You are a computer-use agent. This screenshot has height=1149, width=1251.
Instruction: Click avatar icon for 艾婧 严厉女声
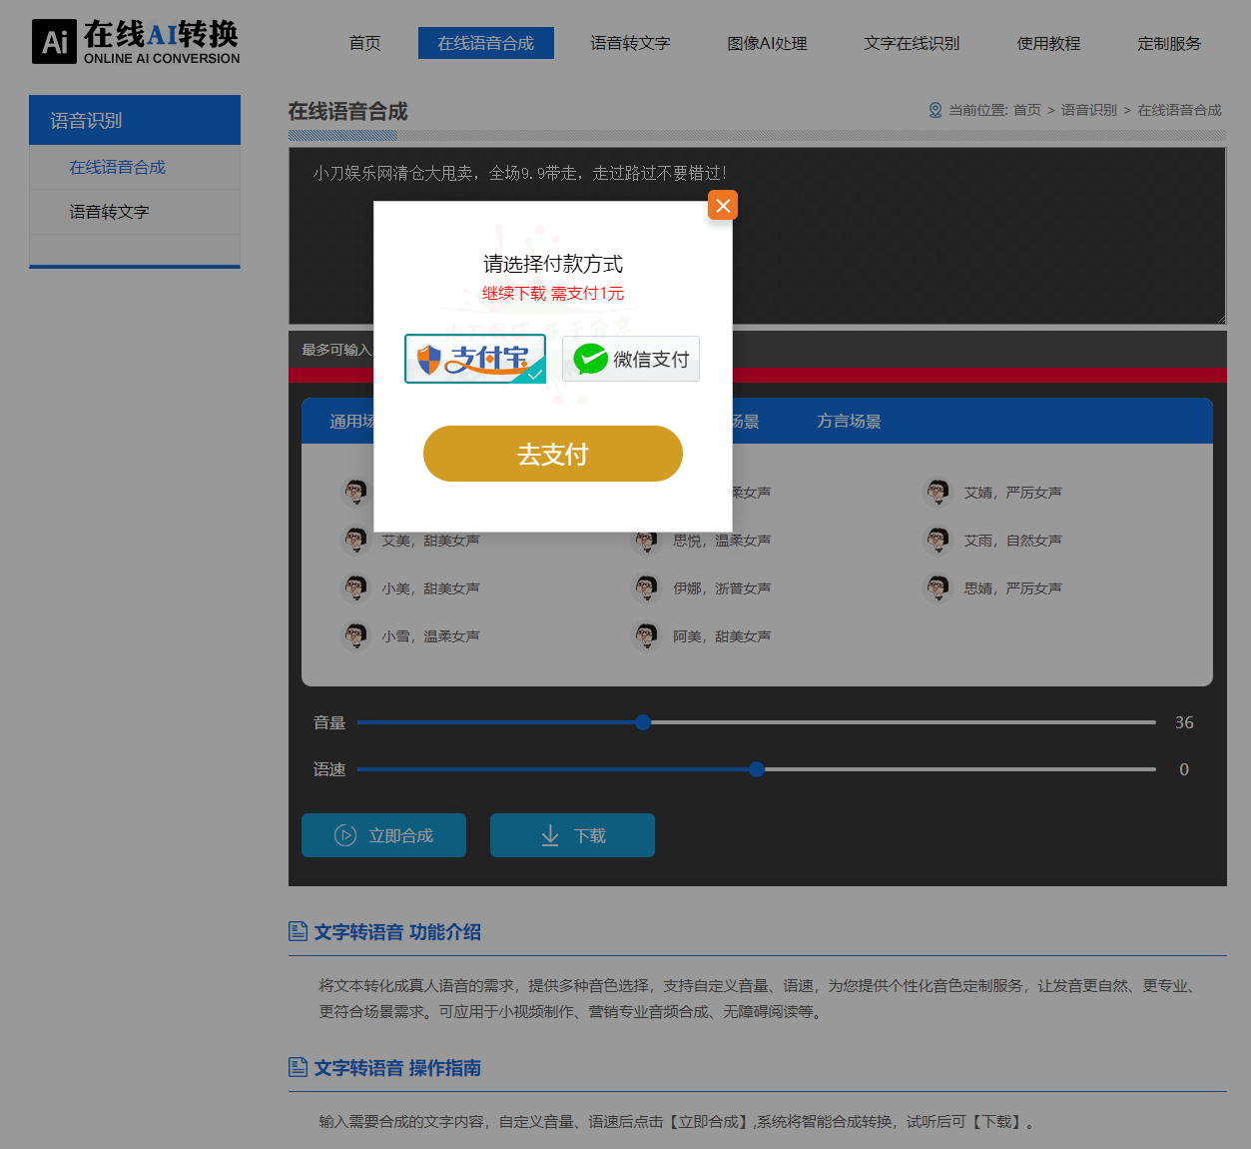point(938,492)
